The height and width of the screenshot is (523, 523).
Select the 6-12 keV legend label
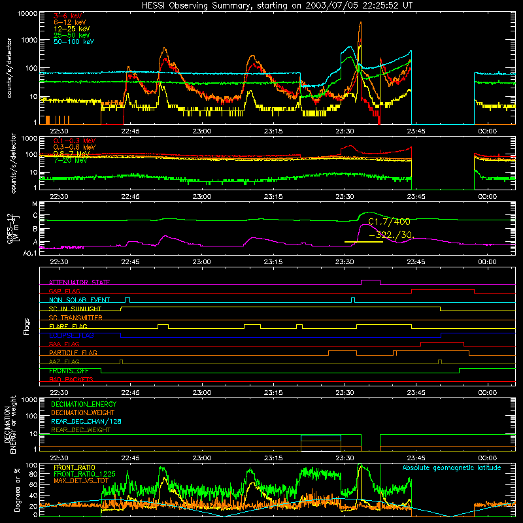pyautogui.click(x=70, y=22)
